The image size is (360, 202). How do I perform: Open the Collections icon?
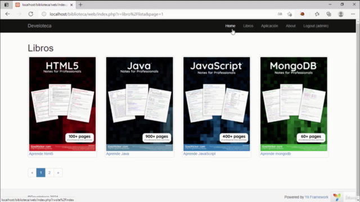pyautogui.click(x=328, y=14)
